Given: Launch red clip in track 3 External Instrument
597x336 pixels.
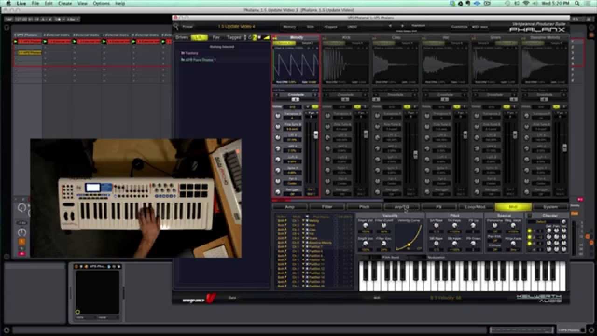Looking at the screenshot, I should (75, 42).
